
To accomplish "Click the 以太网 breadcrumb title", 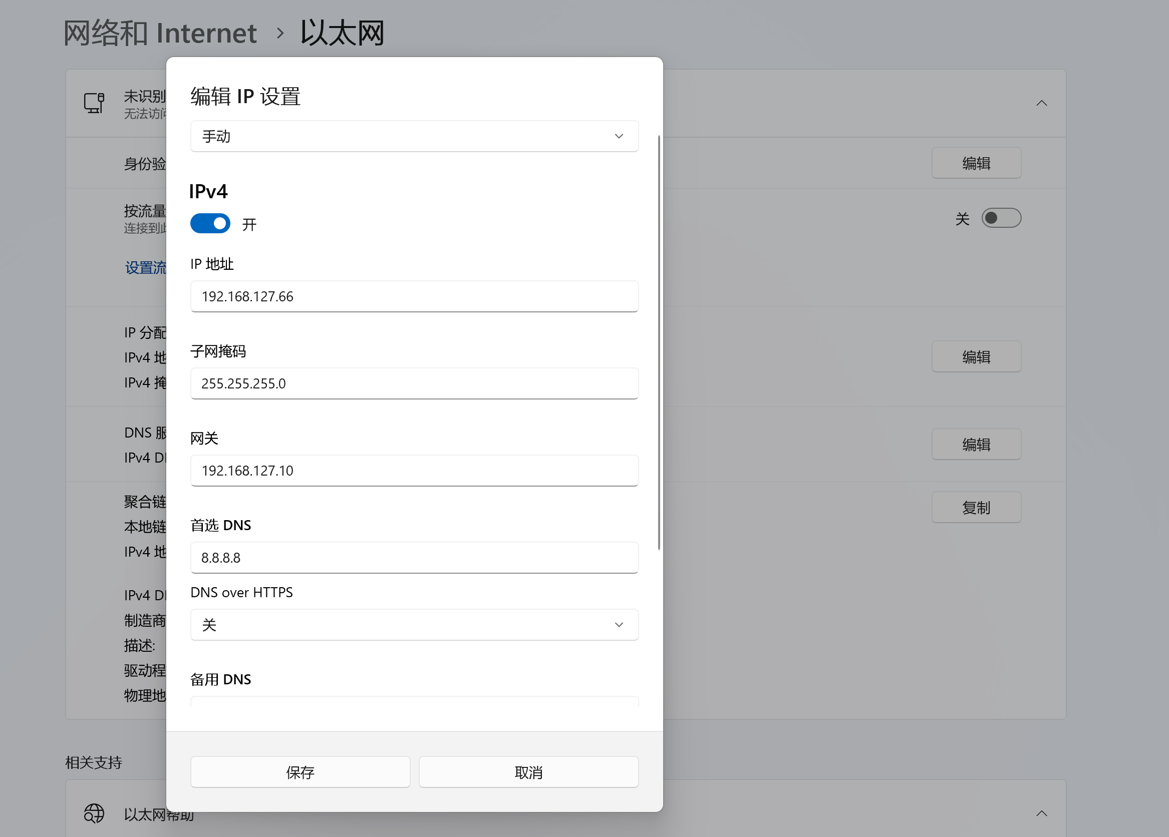I will [342, 34].
